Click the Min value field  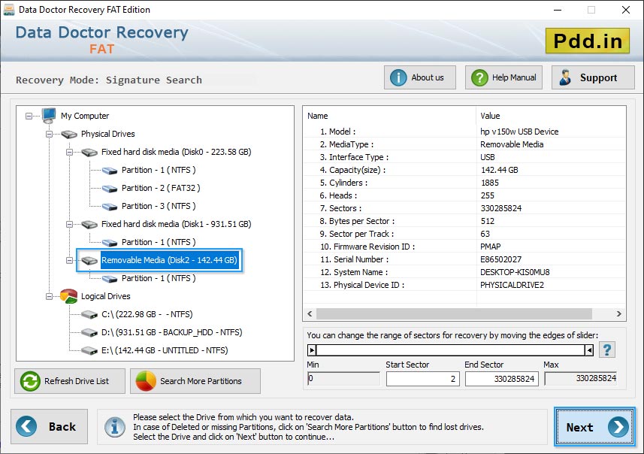click(343, 378)
